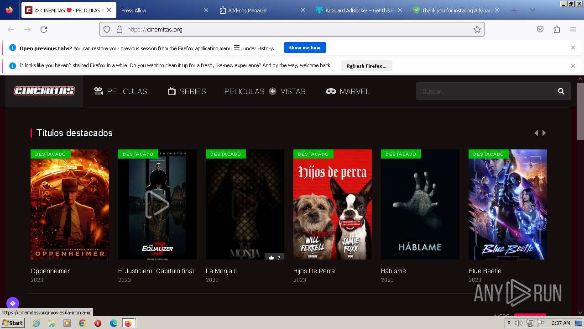Play El Justiciero: Capítulo final poster
The width and height of the screenshot is (584, 329).
pos(157,204)
